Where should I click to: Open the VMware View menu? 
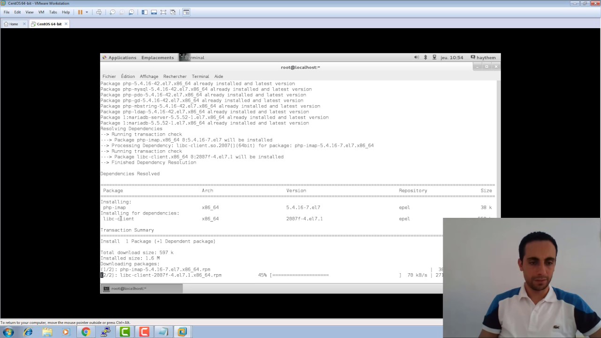click(x=29, y=12)
